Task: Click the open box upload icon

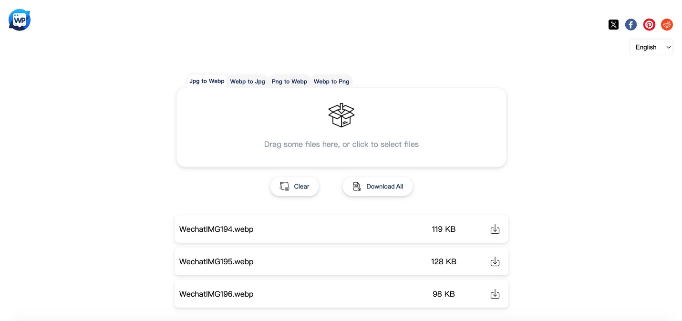Action: [x=341, y=115]
